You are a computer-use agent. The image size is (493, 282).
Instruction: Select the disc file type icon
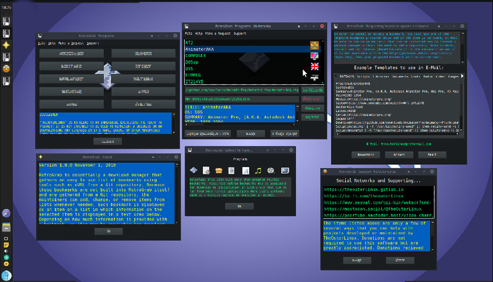coord(271,170)
